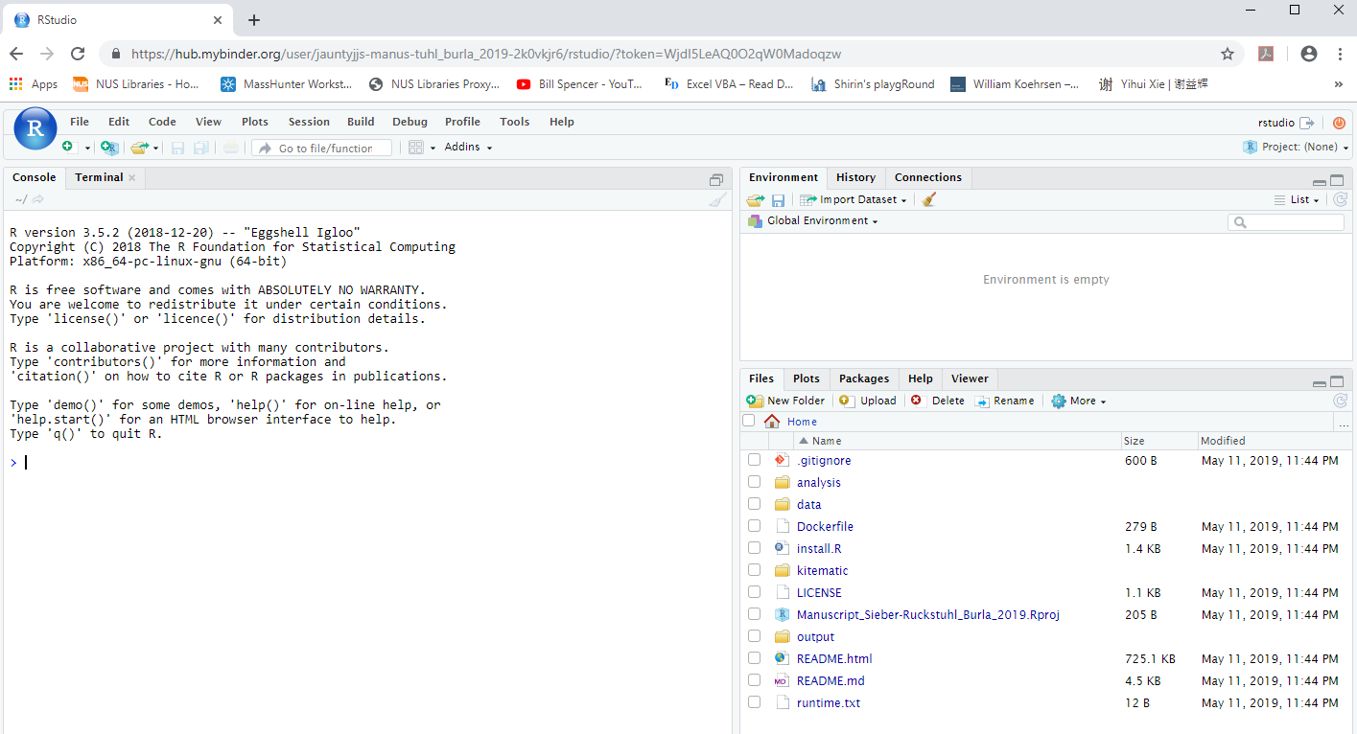Check the checkbox next to README.md
Image resolution: width=1357 pixels, height=734 pixels.
[x=754, y=679]
